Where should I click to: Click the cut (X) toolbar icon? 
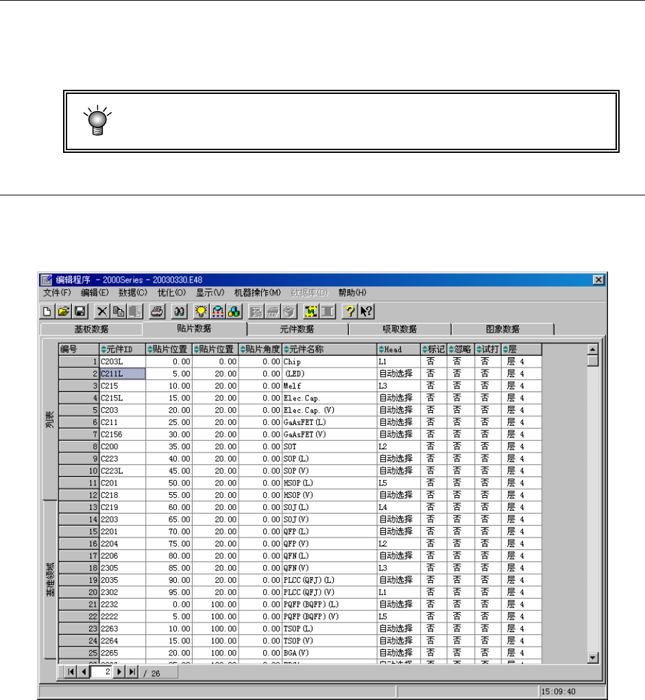tap(102, 311)
